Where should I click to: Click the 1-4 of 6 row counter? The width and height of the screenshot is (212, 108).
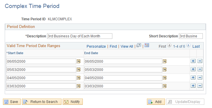tap(179, 46)
